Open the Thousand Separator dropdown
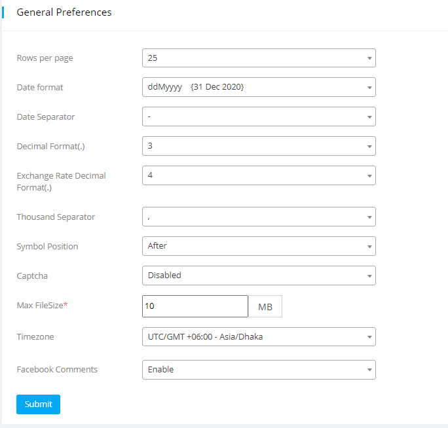Viewport: 448px width, 428px height. click(x=259, y=217)
